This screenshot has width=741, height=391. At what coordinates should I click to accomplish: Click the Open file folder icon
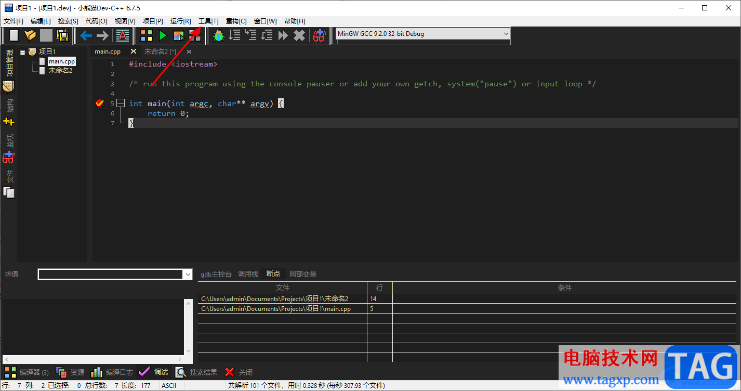(30, 35)
